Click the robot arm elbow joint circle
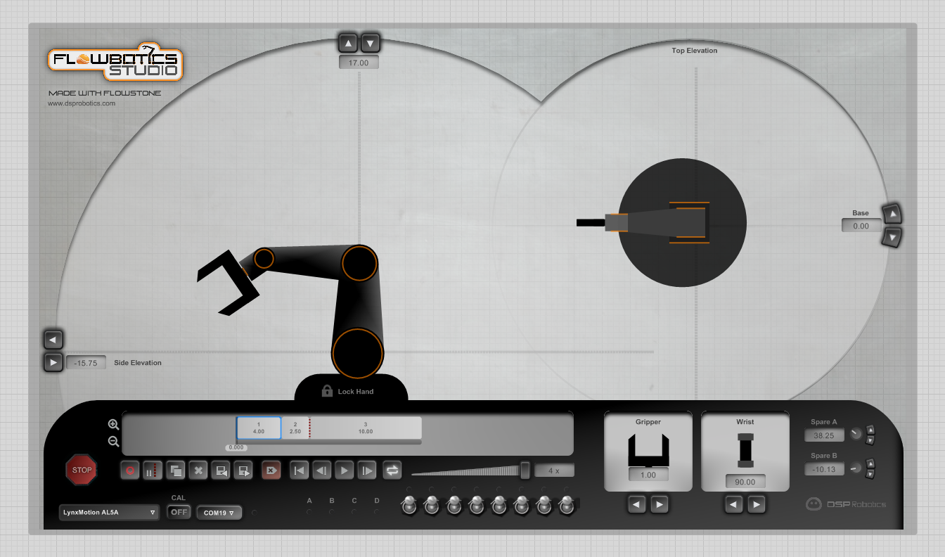Viewport: 945px width, 557px height. [359, 264]
